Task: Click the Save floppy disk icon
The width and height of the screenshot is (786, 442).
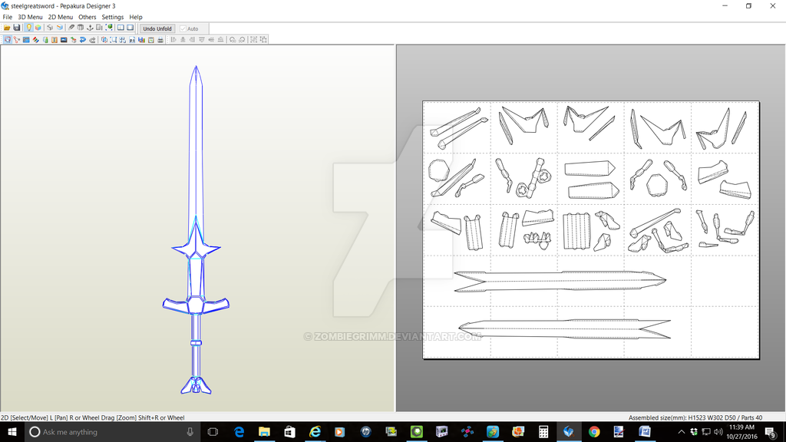Action: point(17,28)
